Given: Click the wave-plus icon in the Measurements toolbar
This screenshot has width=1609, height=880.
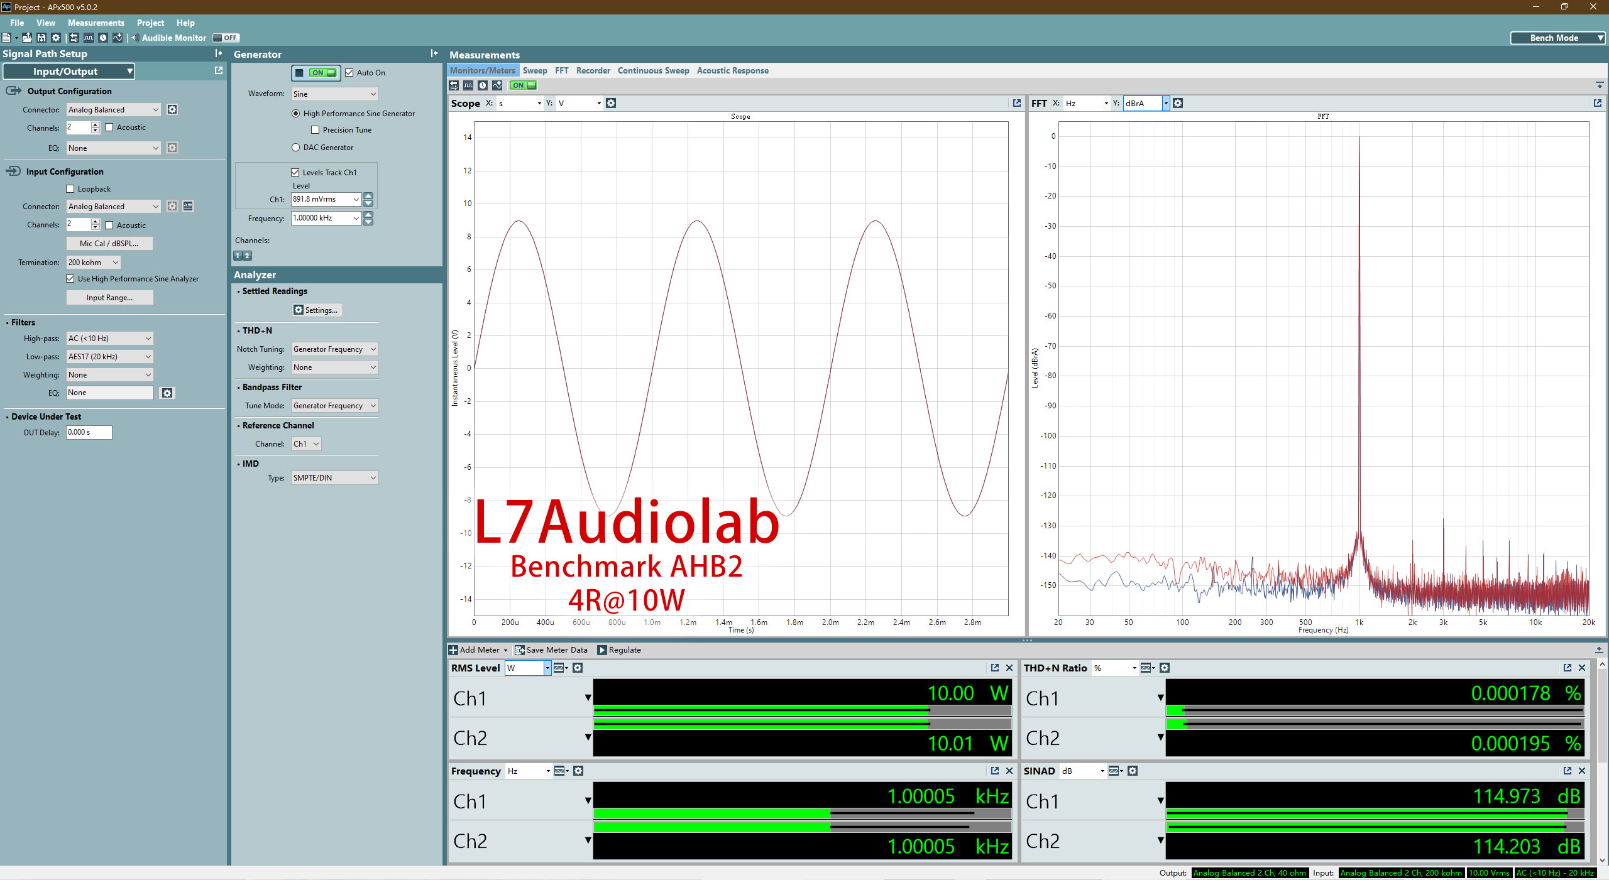Looking at the screenshot, I should pos(497,85).
